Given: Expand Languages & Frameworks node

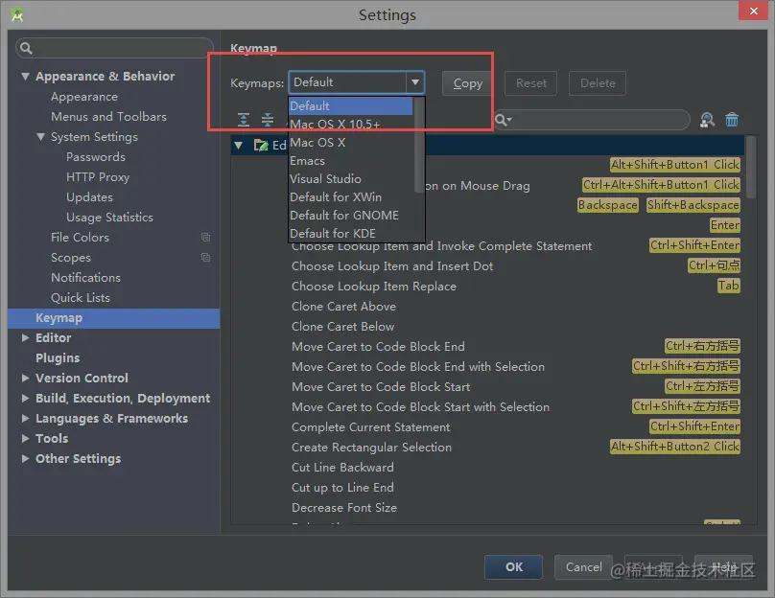Looking at the screenshot, I should pyautogui.click(x=25, y=418).
